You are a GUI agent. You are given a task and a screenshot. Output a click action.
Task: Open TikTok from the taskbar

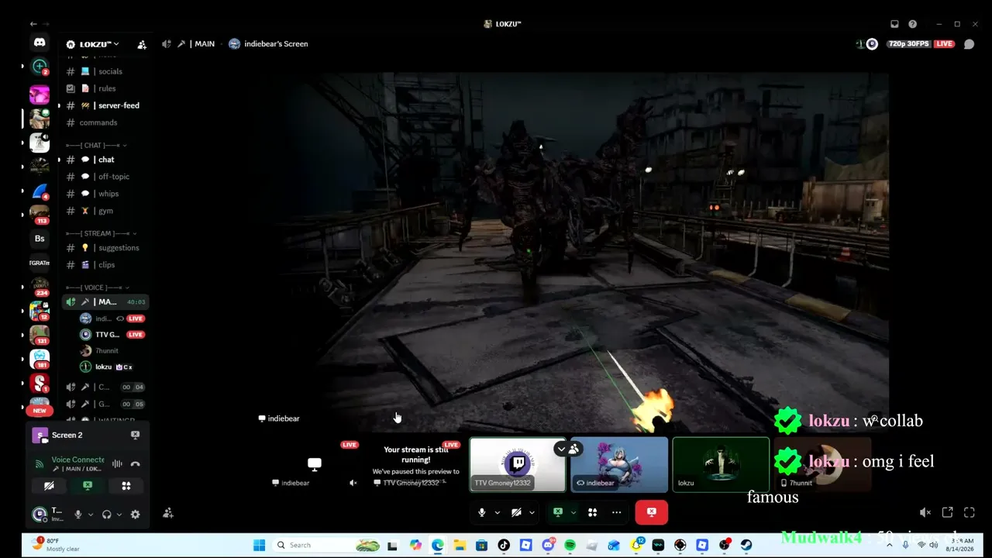pyautogui.click(x=504, y=545)
